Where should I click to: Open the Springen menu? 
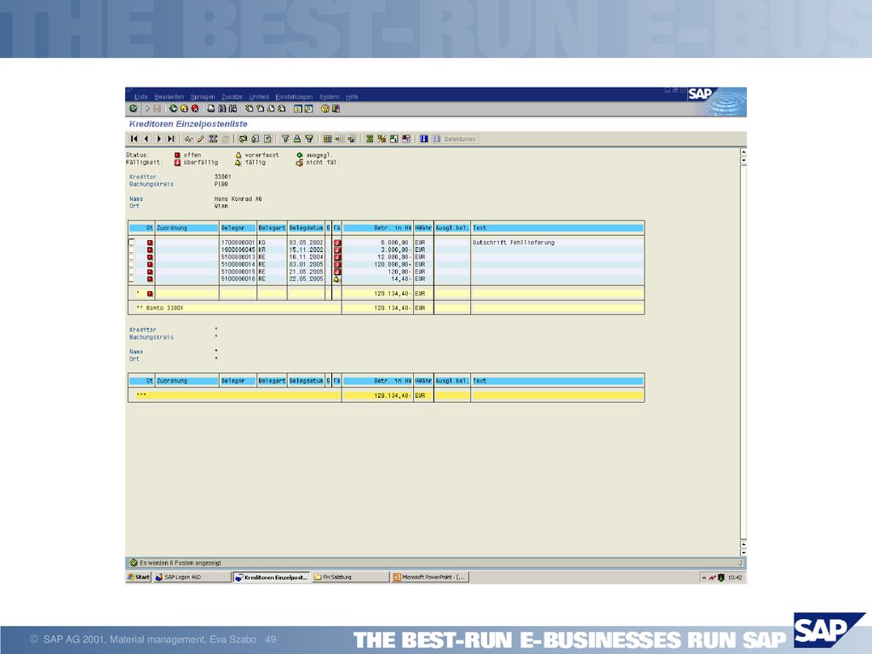pyautogui.click(x=203, y=97)
